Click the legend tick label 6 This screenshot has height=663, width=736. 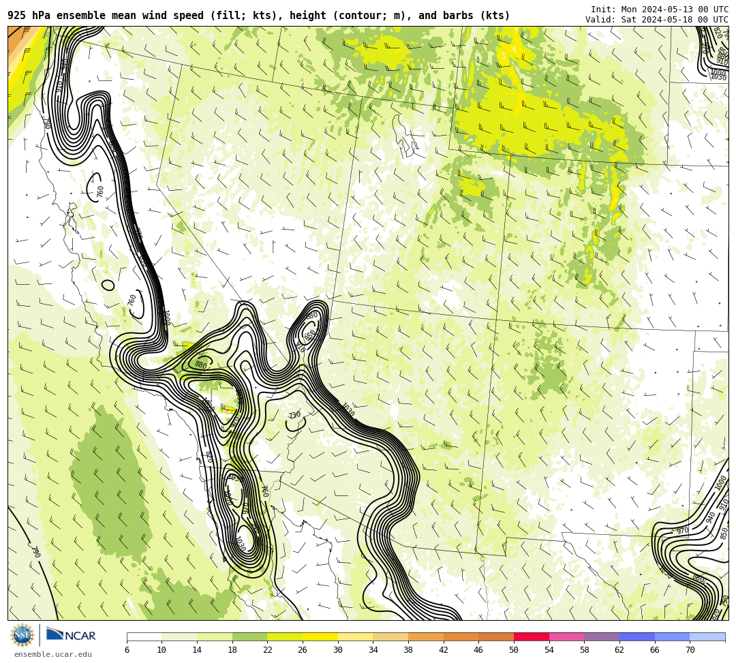127,650
